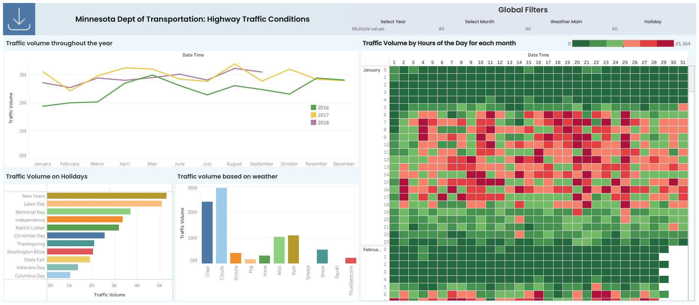Click the January row header in heatmap
The image size is (699, 305).
pos(372,70)
